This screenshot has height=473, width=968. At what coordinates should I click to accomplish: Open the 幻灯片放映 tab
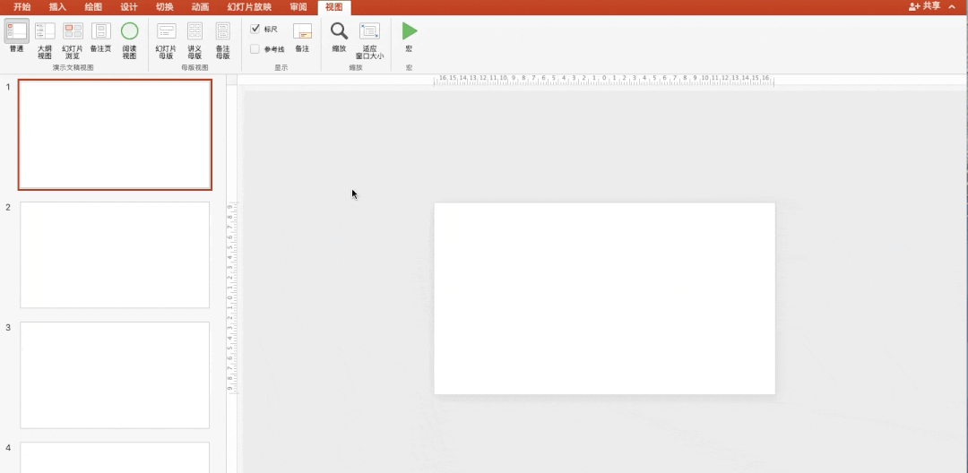click(249, 7)
